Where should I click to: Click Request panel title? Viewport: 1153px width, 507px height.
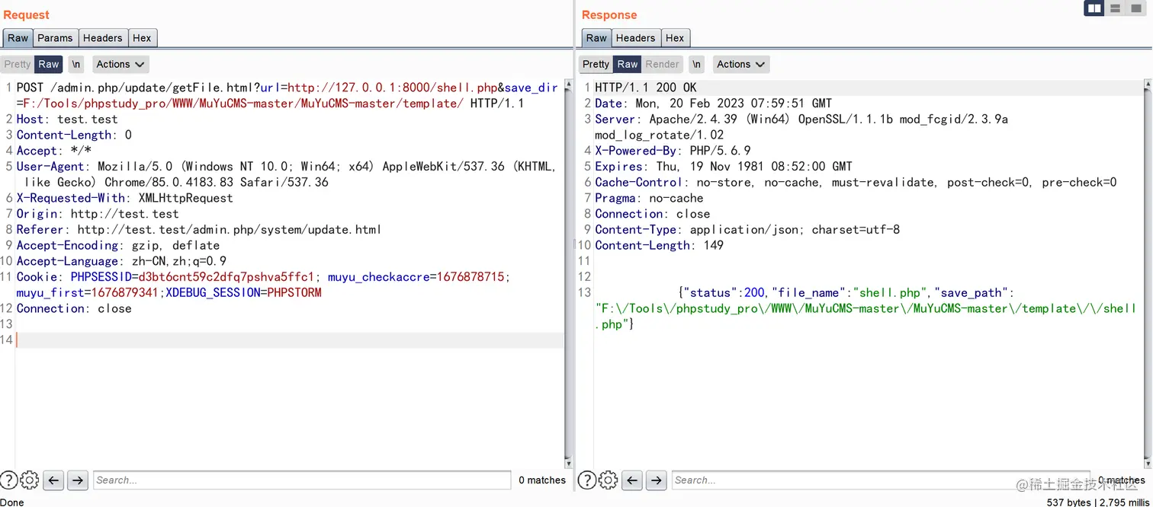(x=26, y=14)
